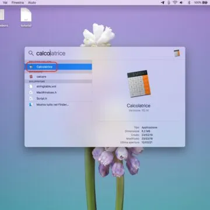Select MacWindows.h result
210x210 pixels.
tap(58, 92)
